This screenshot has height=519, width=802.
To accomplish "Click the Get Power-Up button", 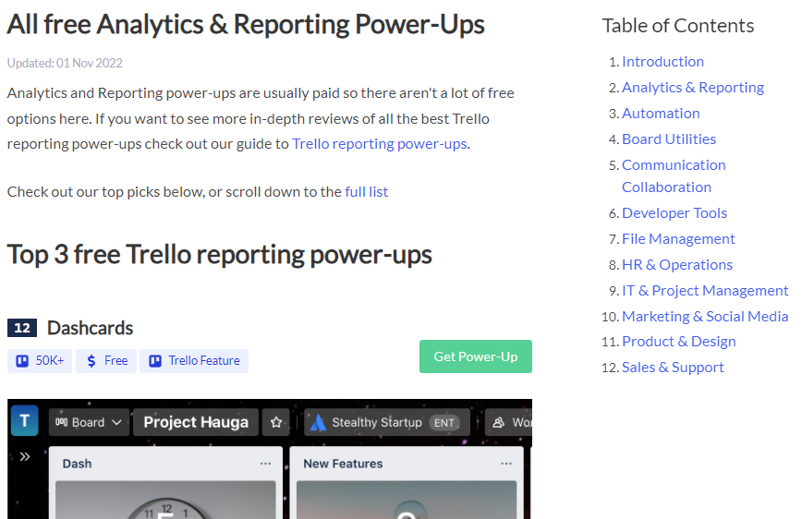I will click(x=476, y=356).
